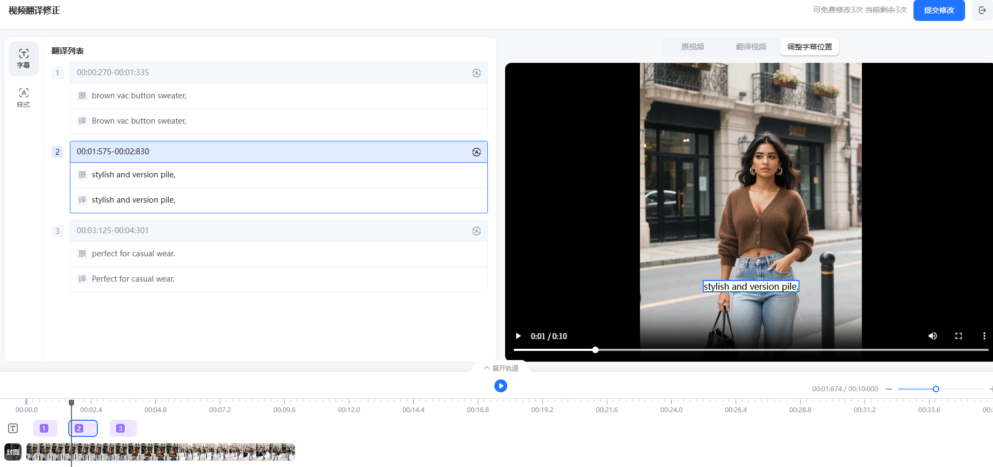The image size is (993, 467).
Task: Select subtitle clip 3 on the timeline
Action: coord(122,428)
